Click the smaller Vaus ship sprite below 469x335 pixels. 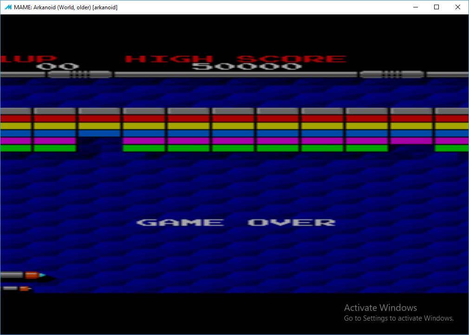[x=16, y=288]
